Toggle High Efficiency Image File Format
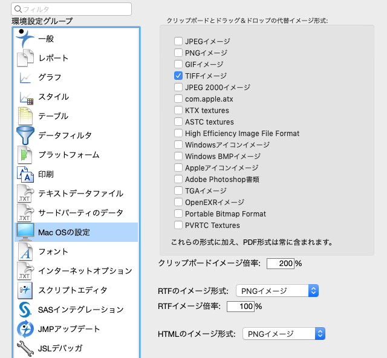 click(178, 133)
